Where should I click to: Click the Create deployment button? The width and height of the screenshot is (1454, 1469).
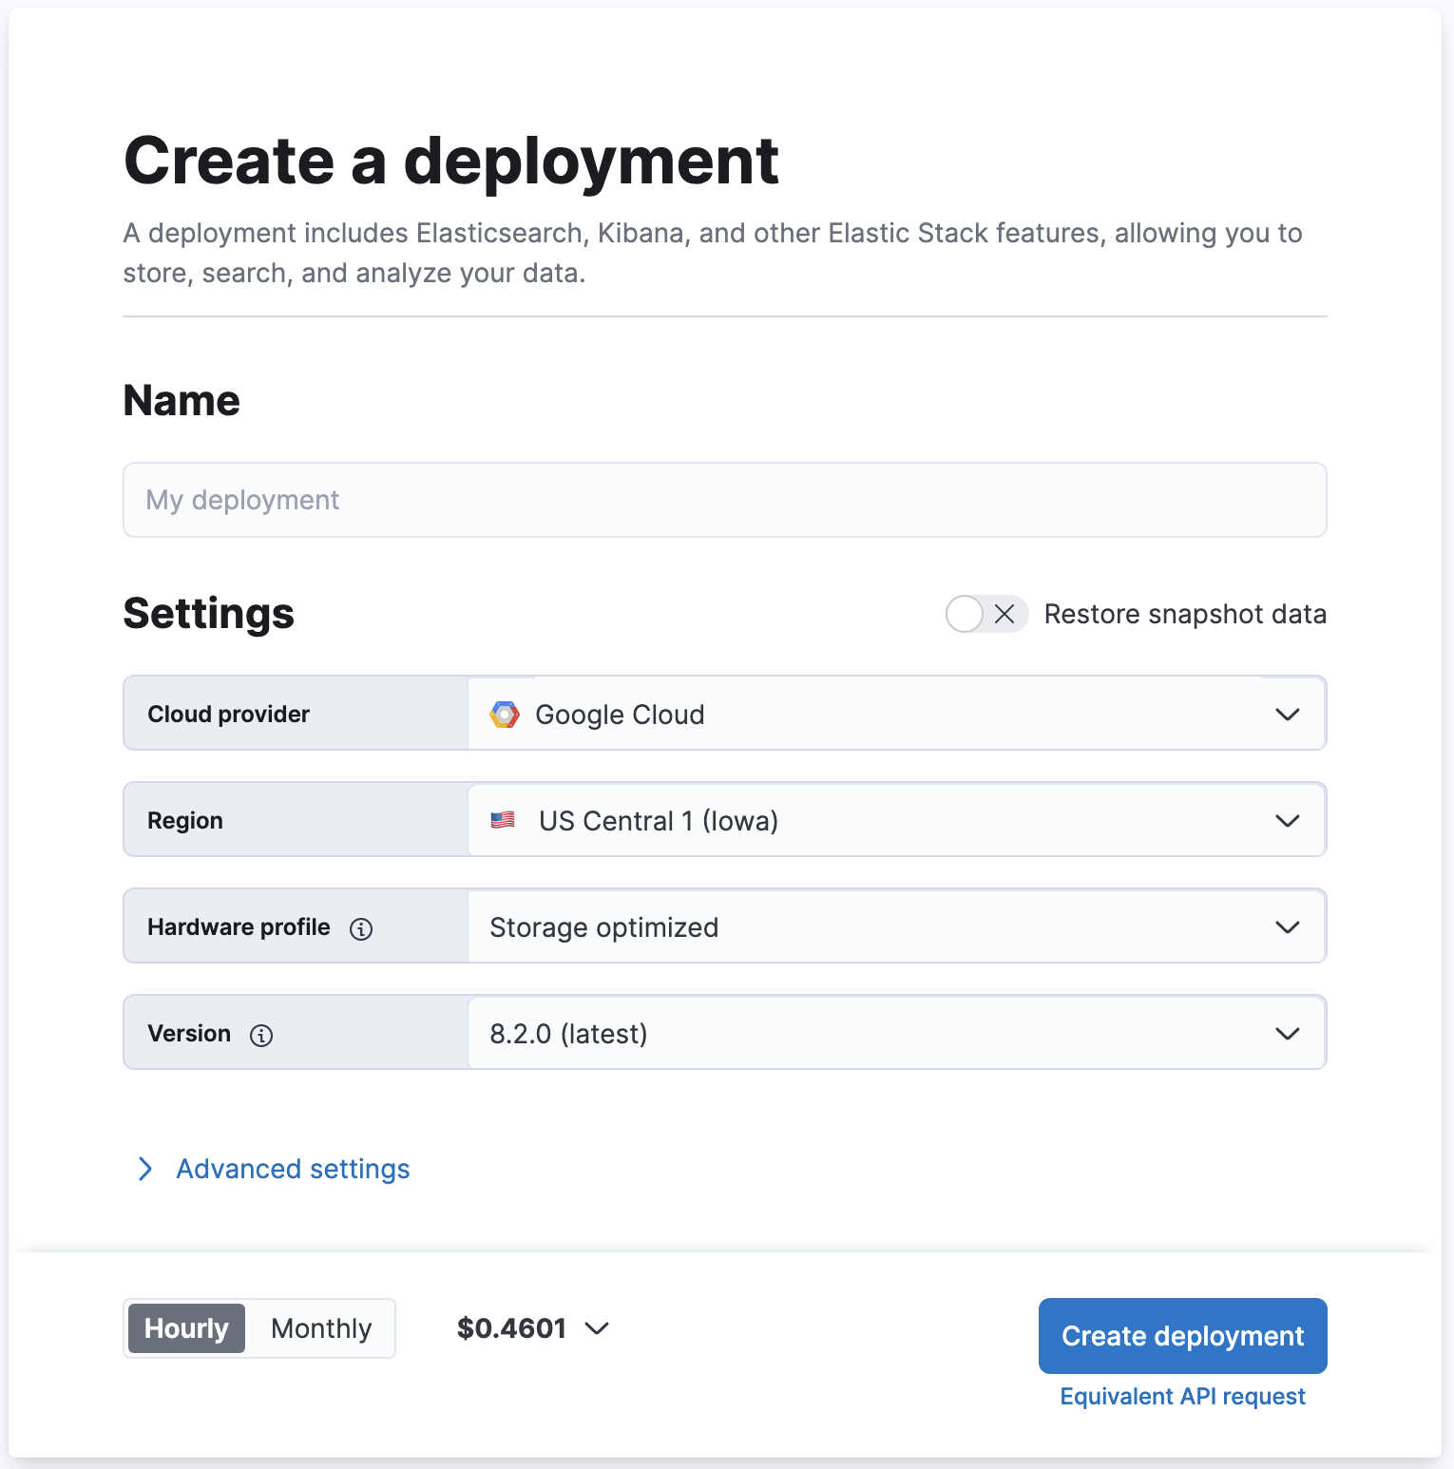(1182, 1336)
